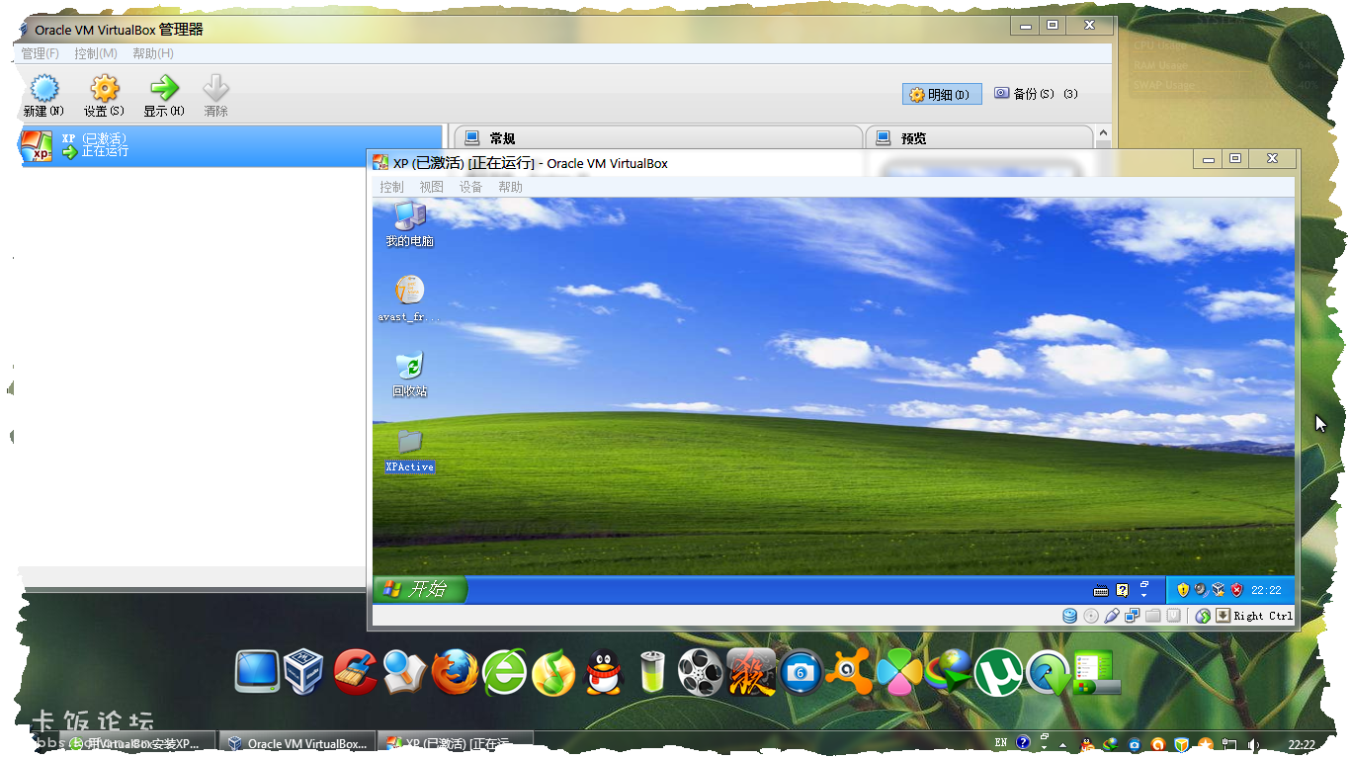Launch the camera screenshot app in dock
Image resolution: width=1350 pixels, height=759 pixels.
point(802,672)
